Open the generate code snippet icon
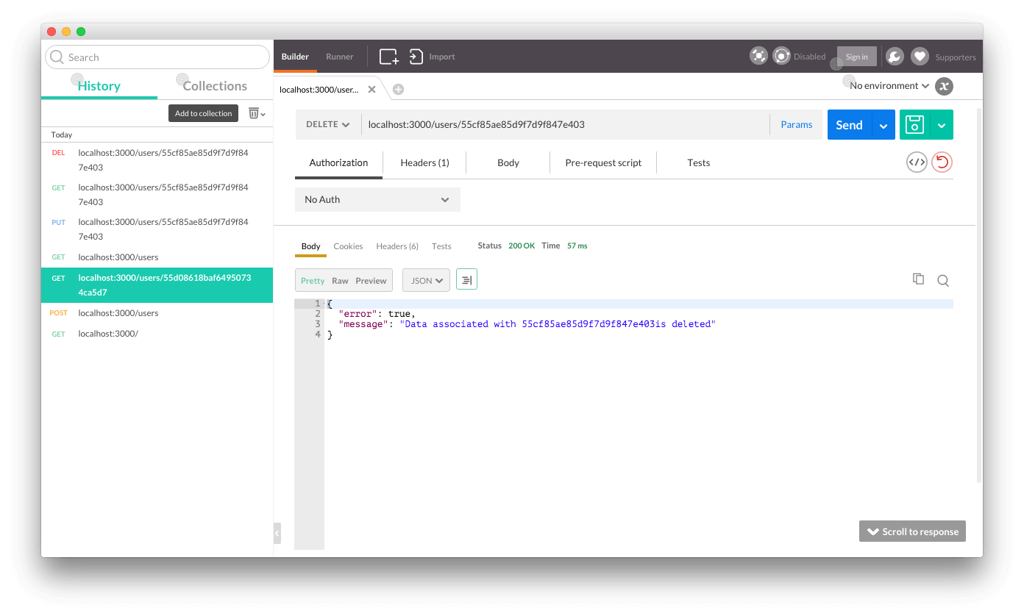Image resolution: width=1024 pixels, height=616 pixels. [x=916, y=162]
